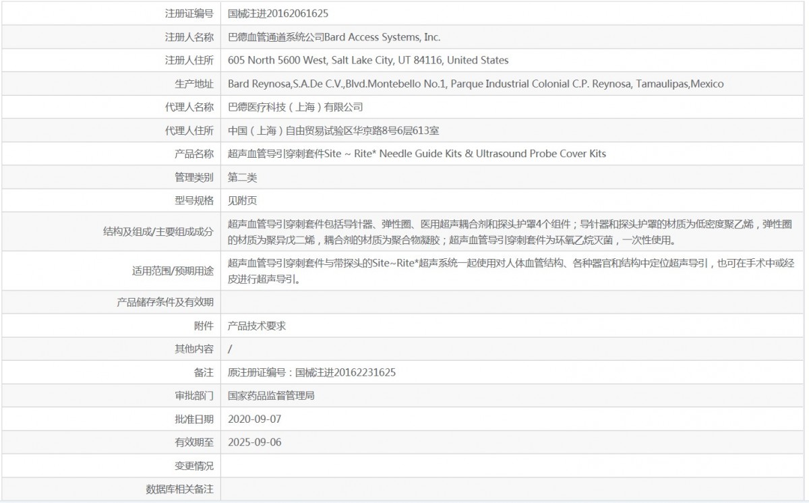The width and height of the screenshot is (809, 503).
Task: Click the 产品名称 label
Action: click(x=194, y=153)
